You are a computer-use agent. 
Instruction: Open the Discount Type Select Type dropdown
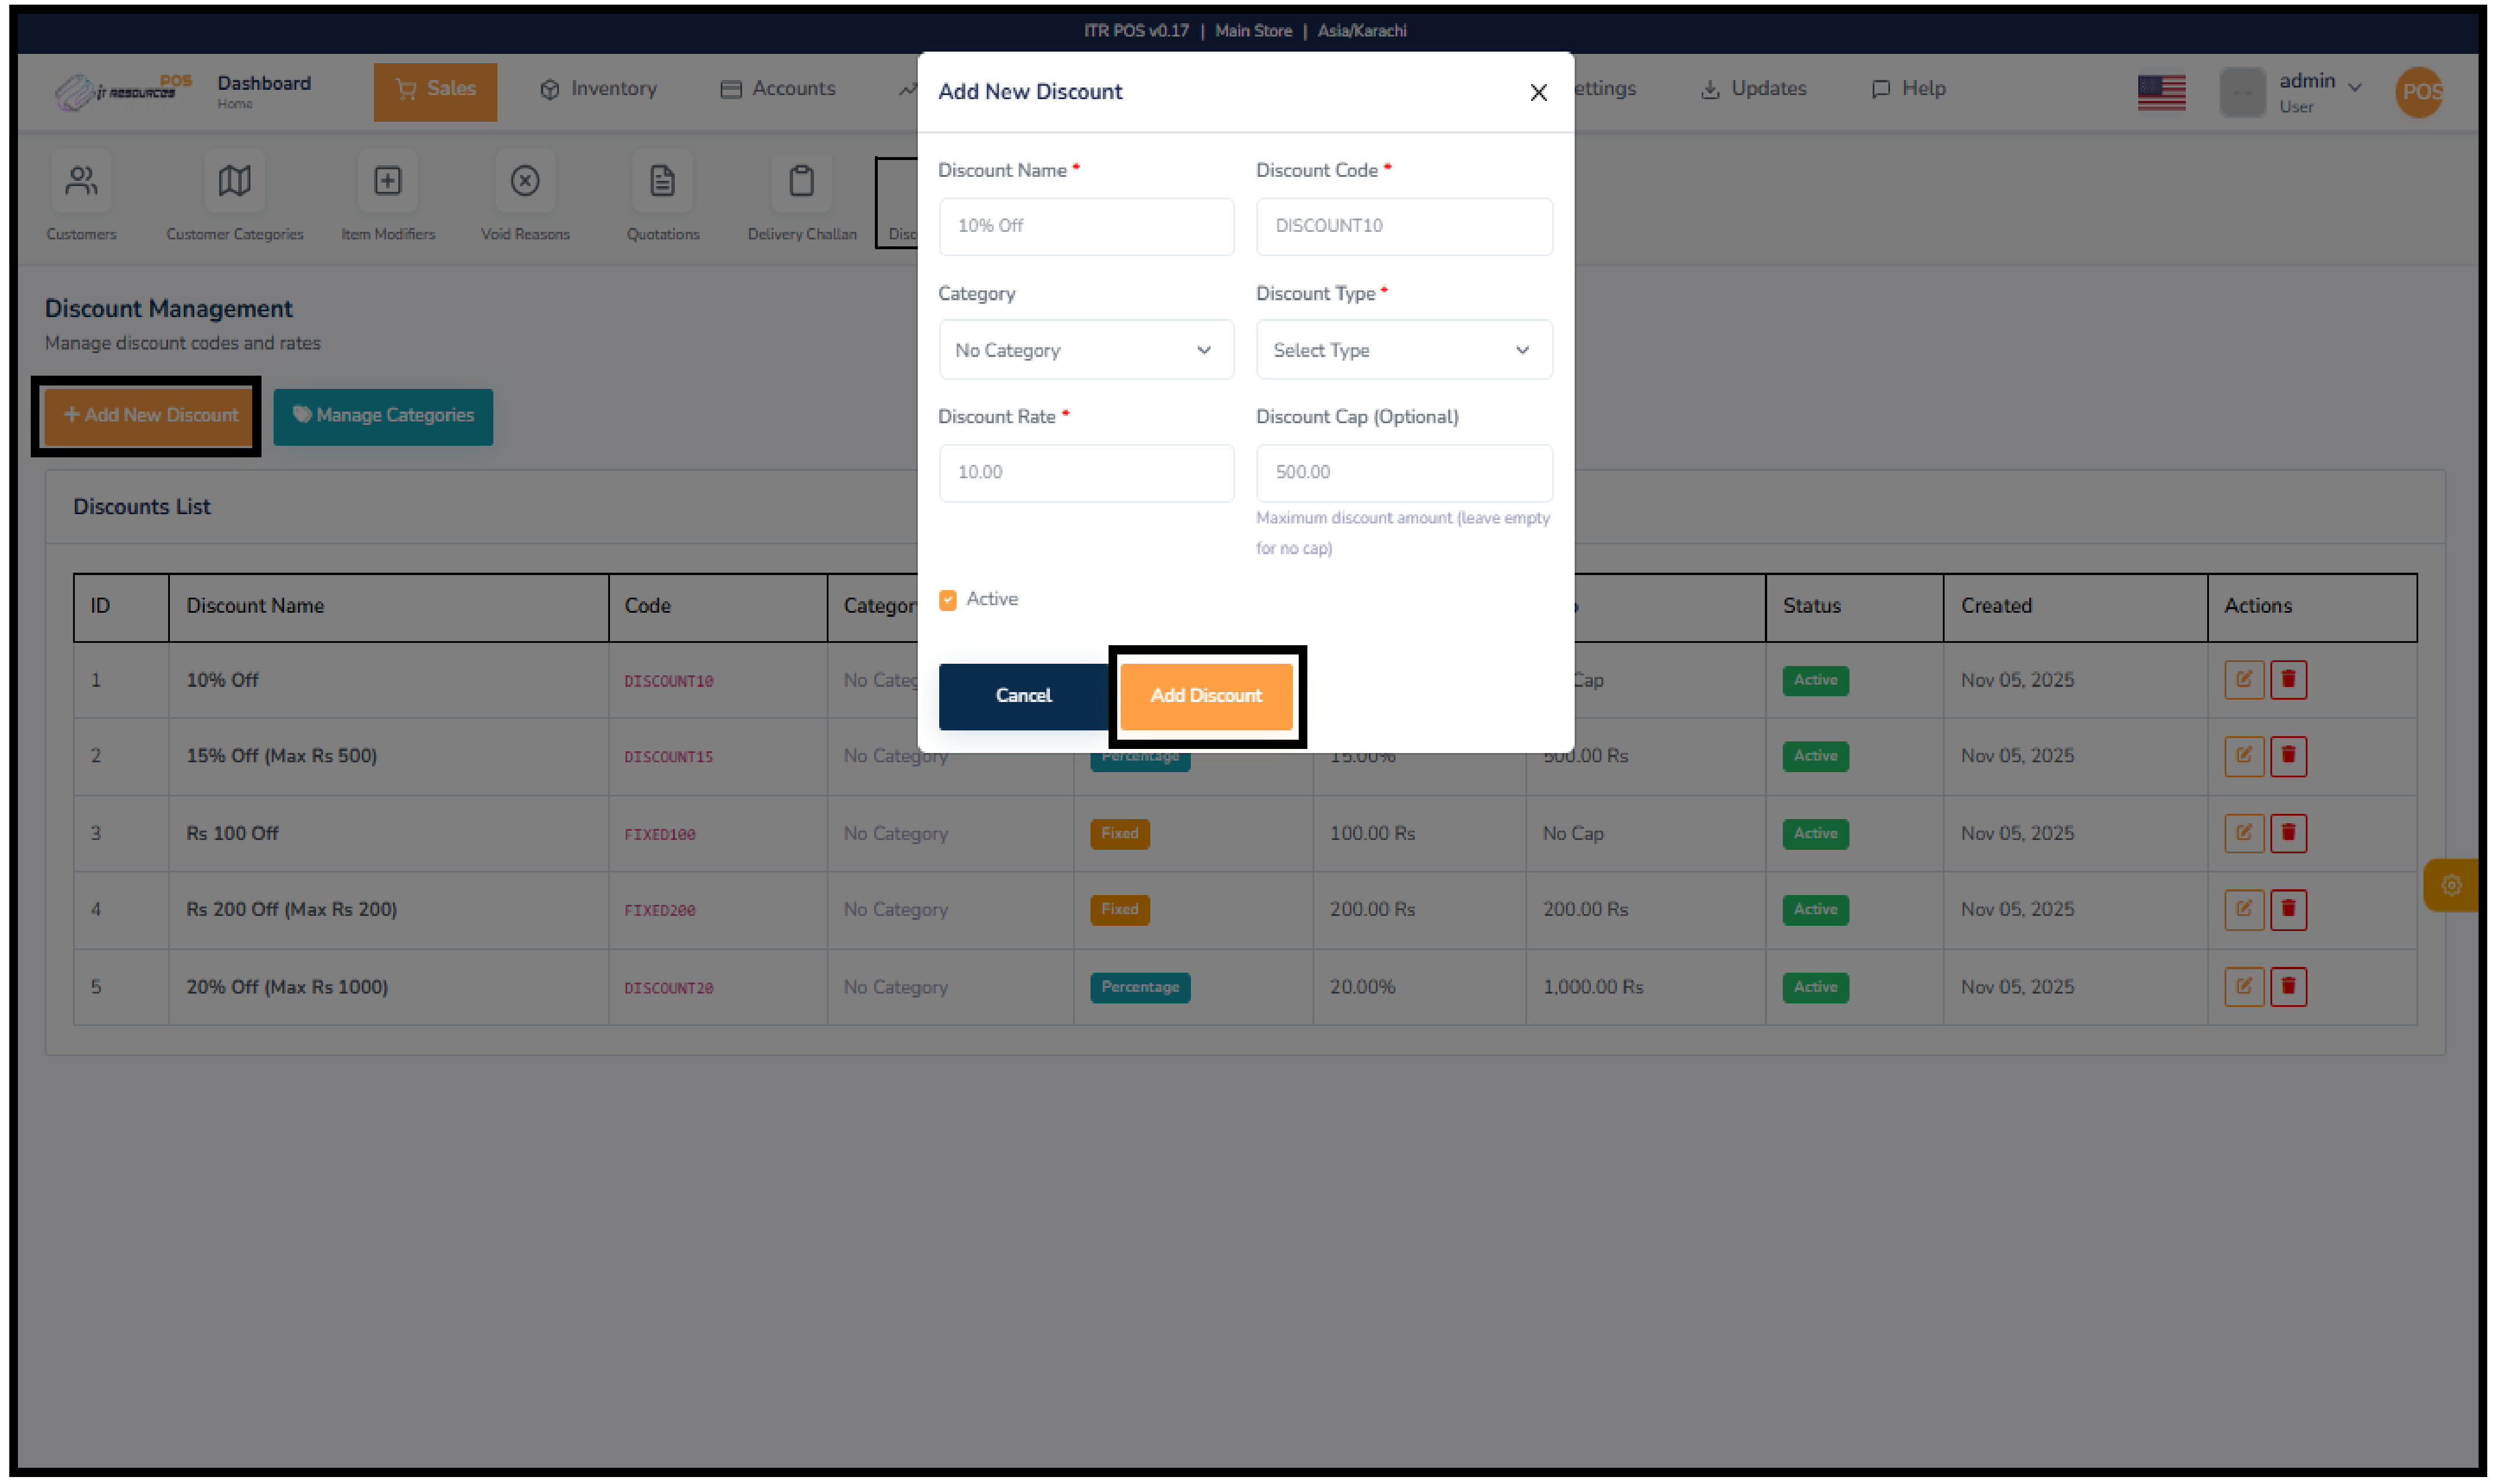(x=1403, y=349)
